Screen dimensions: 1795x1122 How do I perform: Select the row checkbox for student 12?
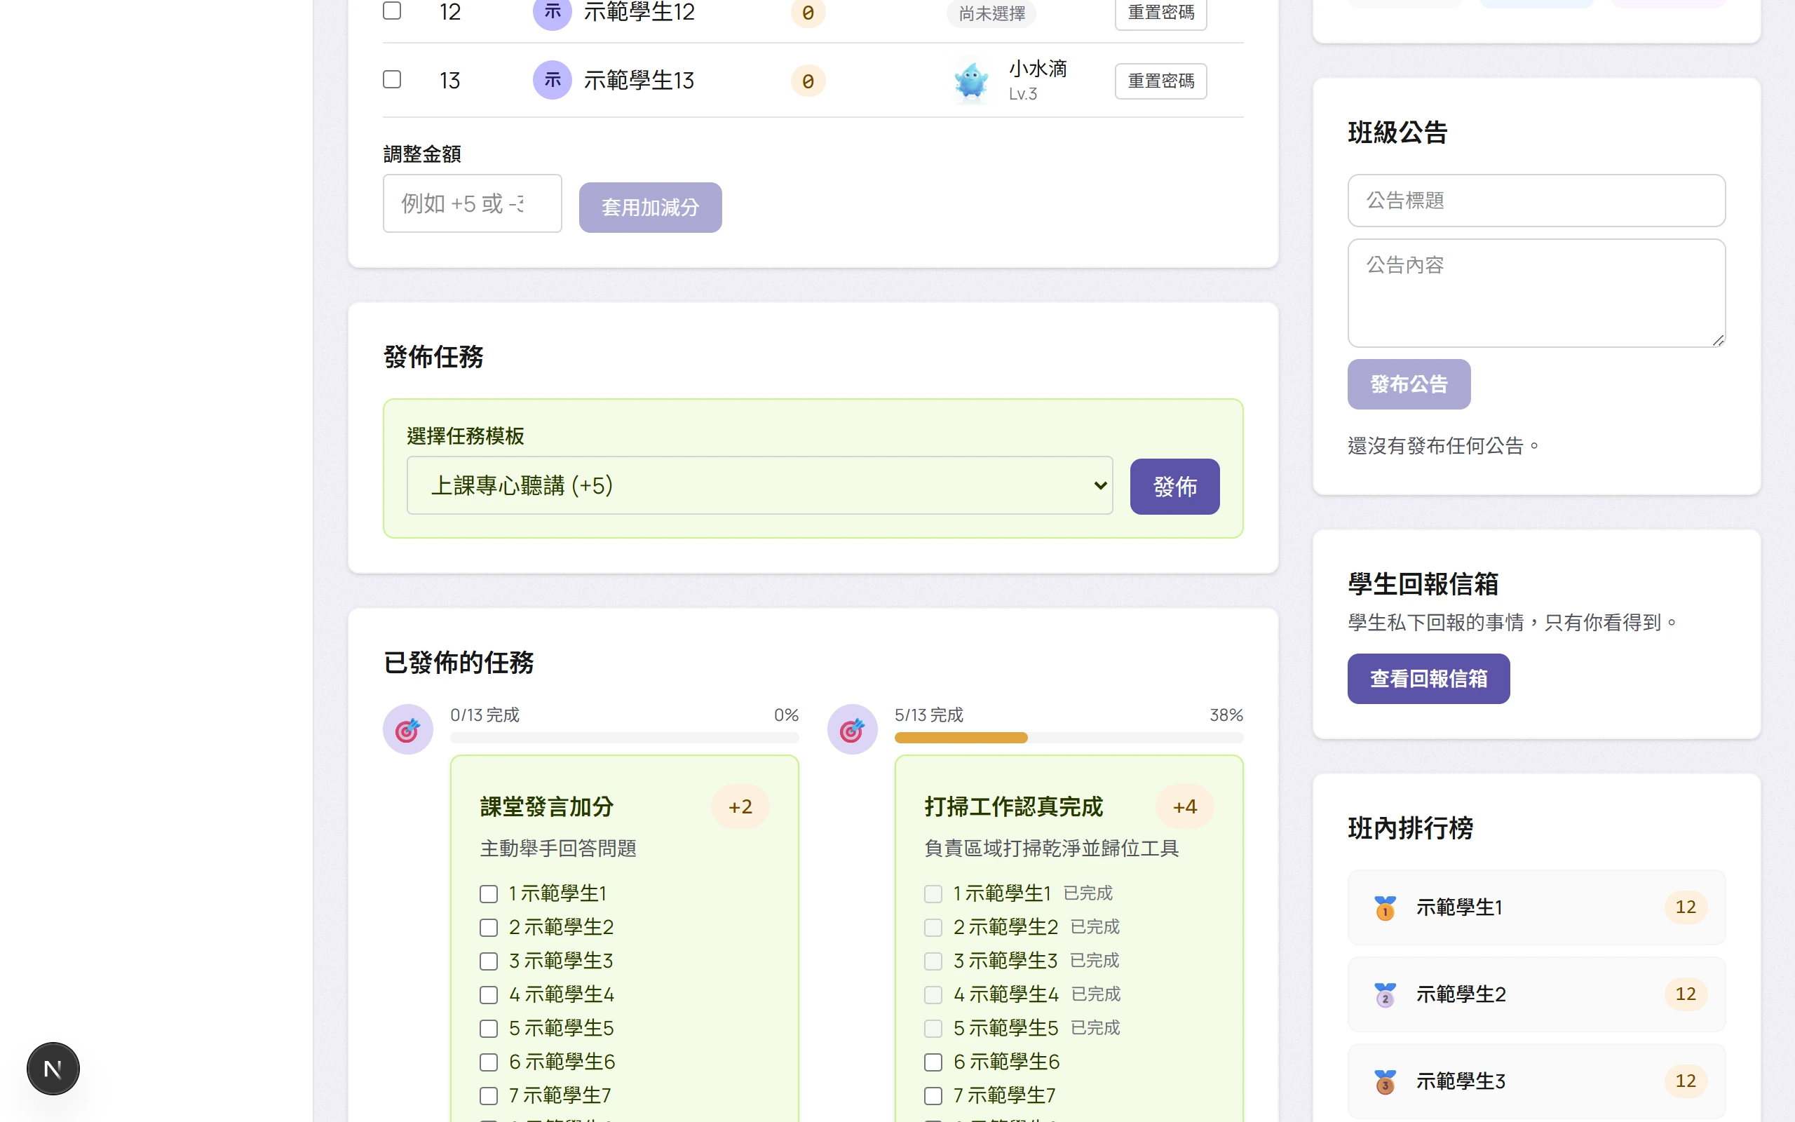tap(392, 11)
